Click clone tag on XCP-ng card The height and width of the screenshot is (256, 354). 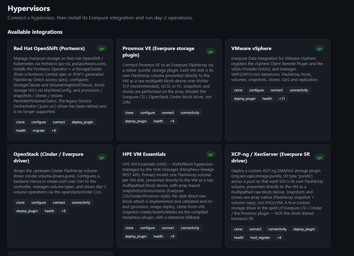pyautogui.click(x=238, y=229)
